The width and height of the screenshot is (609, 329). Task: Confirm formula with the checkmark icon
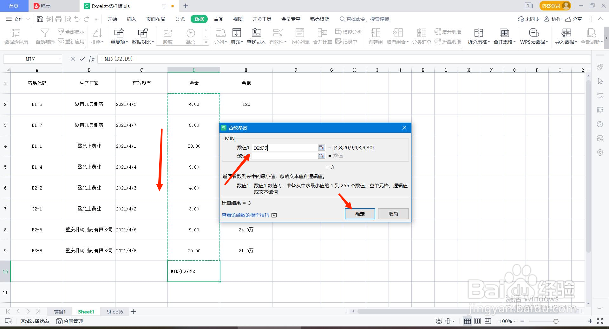(82, 59)
